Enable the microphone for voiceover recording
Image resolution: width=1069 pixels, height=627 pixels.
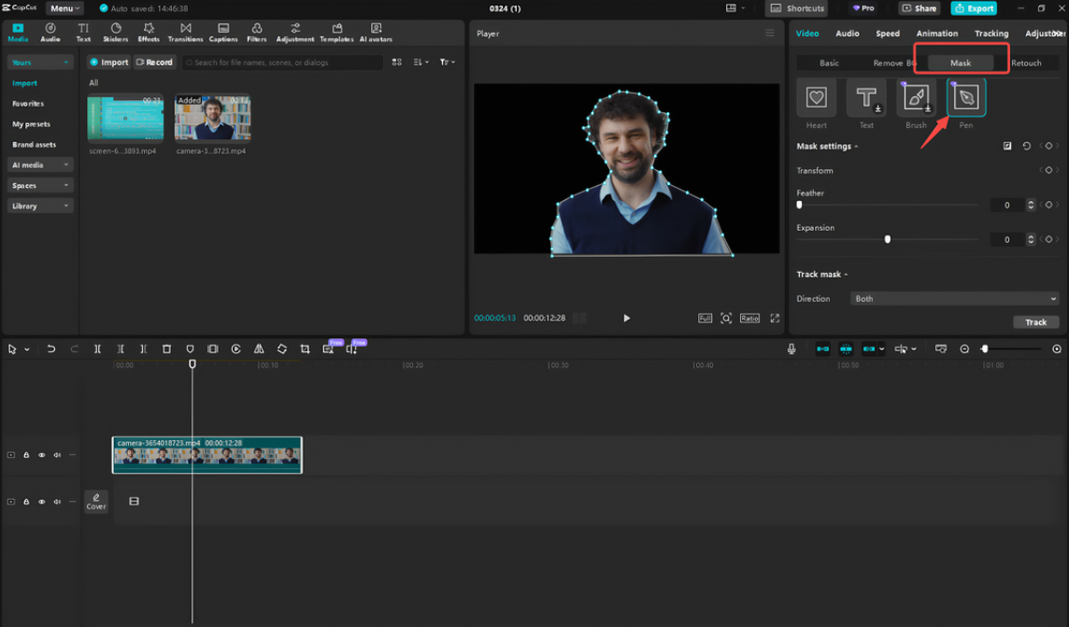point(791,349)
